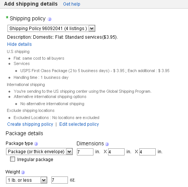The width and height of the screenshot is (188, 187).
Task: Click the Weight dropdown arrow button
Action: tap(44, 180)
